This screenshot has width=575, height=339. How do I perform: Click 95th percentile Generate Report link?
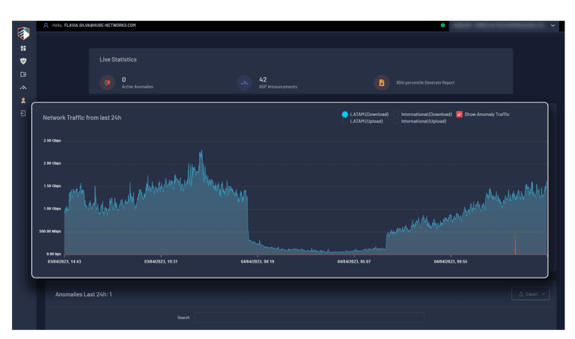[425, 83]
